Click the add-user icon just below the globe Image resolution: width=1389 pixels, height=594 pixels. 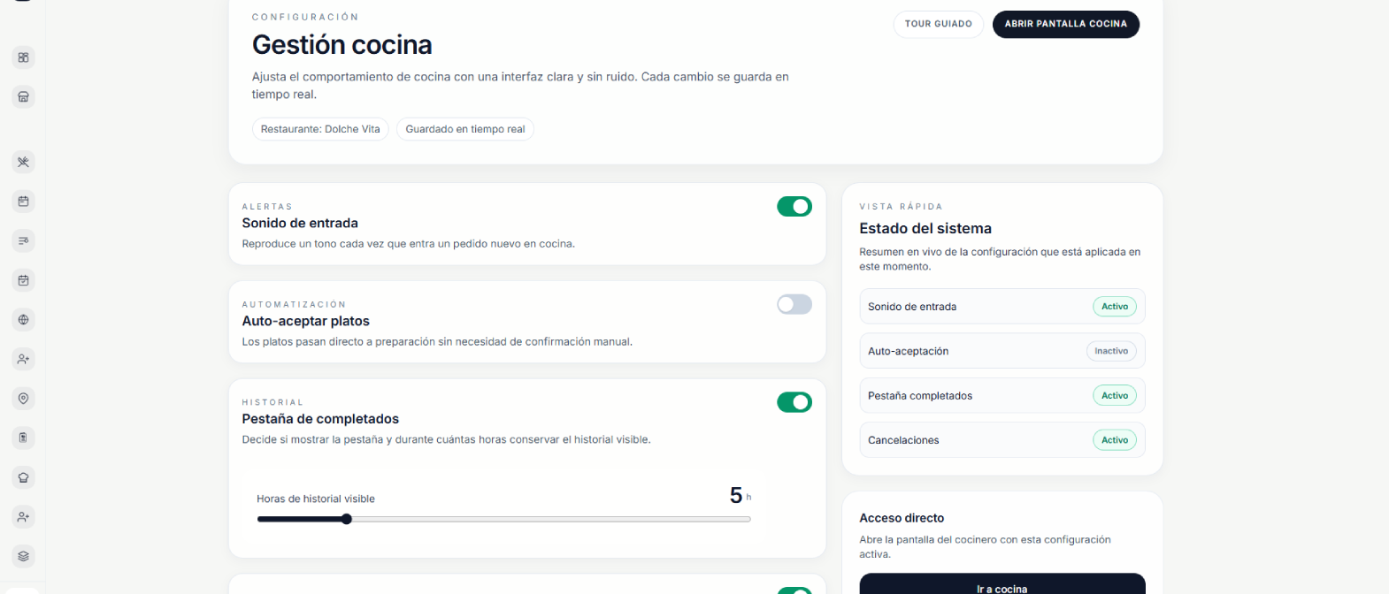(x=24, y=359)
